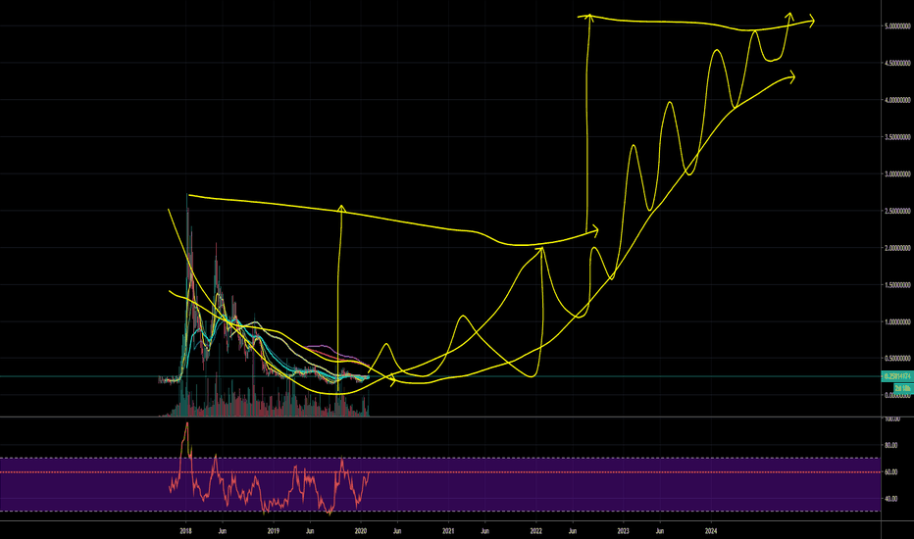The height and width of the screenshot is (539, 914).
Task: Click the 1.50000000 price axis label
Action: pyautogui.click(x=897, y=285)
